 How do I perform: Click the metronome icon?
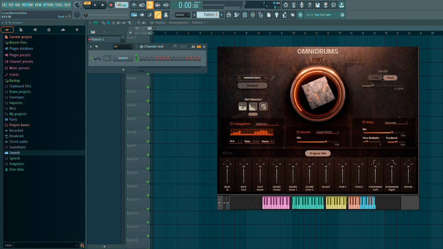134,5
